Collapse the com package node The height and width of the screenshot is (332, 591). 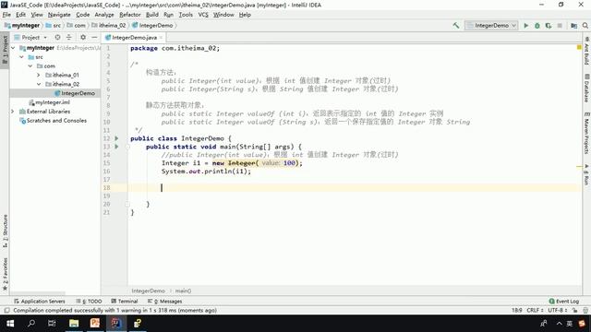point(30,65)
